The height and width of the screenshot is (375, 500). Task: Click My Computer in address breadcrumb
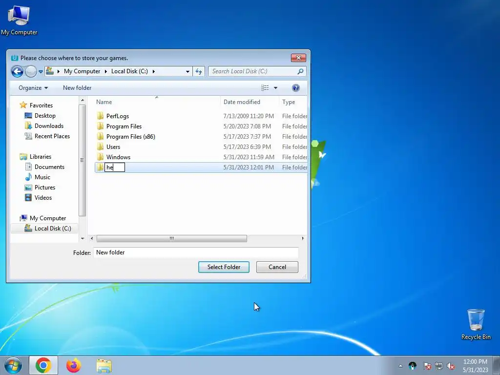coord(82,71)
